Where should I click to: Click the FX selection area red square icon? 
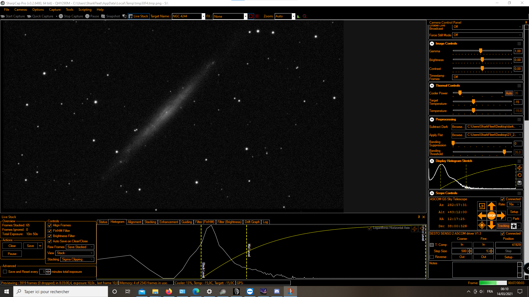(x=250, y=16)
